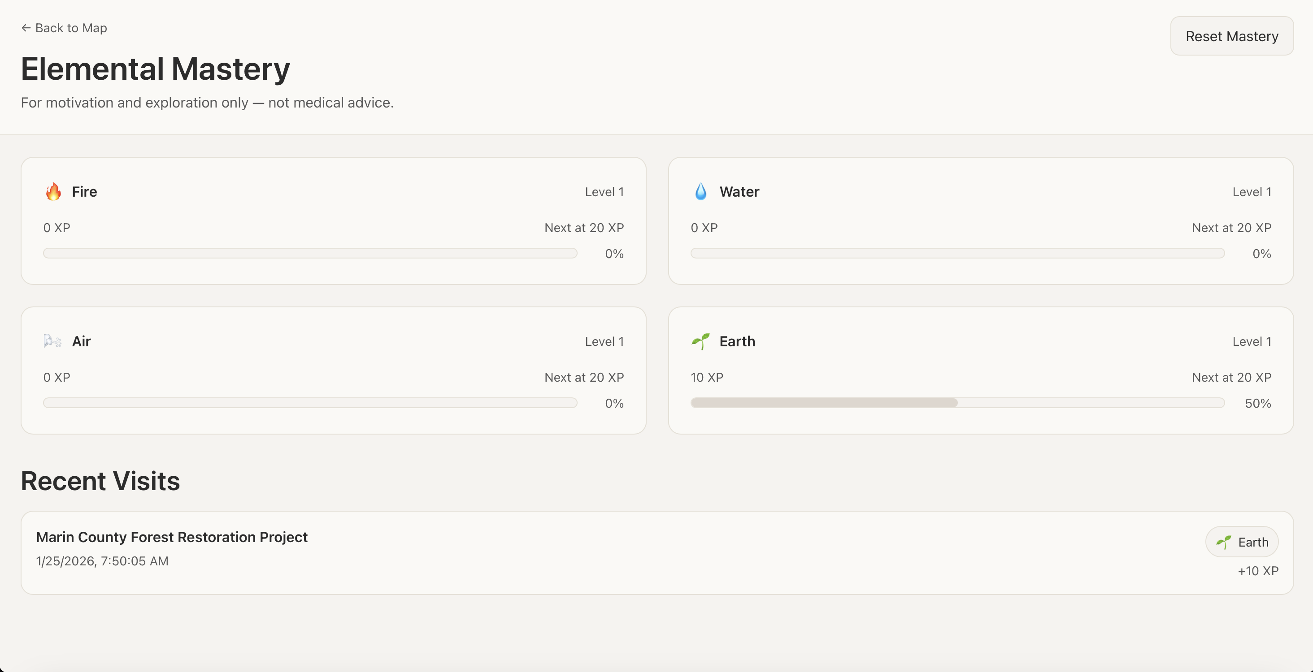Open Marin County Forest Restoration Project visit
This screenshot has height=672, width=1313.
point(172,537)
